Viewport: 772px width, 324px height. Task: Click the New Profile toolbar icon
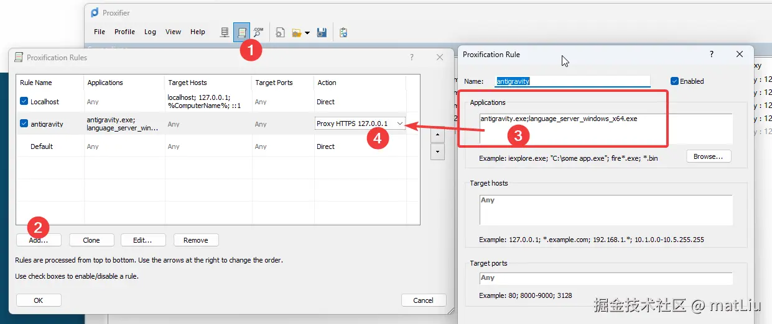coord(281,32)
